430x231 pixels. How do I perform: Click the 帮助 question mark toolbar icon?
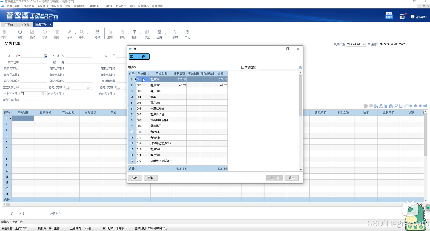(x=175, y=32)
